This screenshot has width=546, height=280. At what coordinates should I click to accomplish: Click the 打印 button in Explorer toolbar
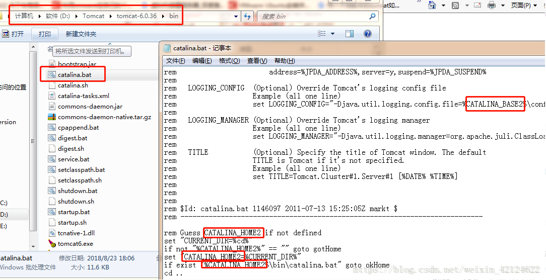click(44, 34)
